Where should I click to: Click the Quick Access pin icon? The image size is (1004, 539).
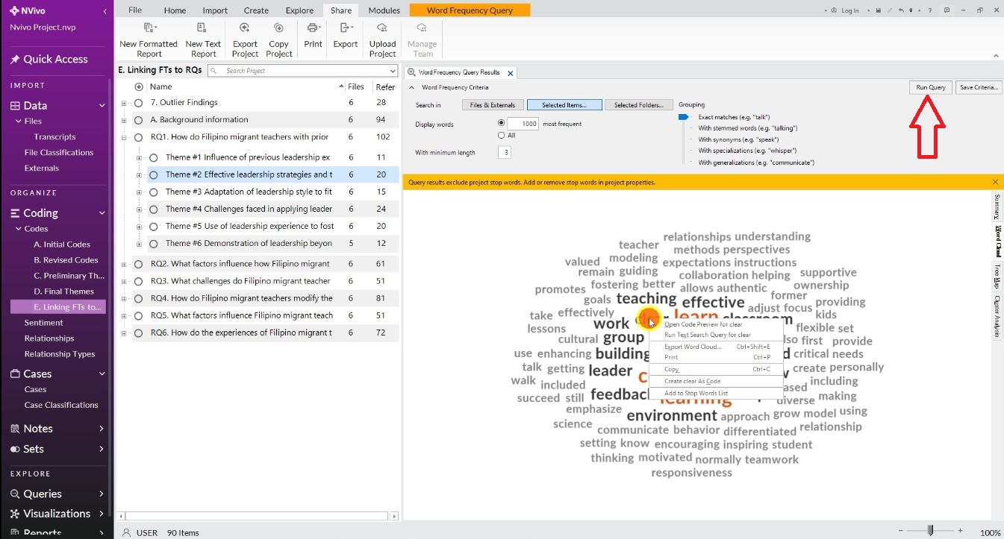pyautogui.click(x=15, y=60)
